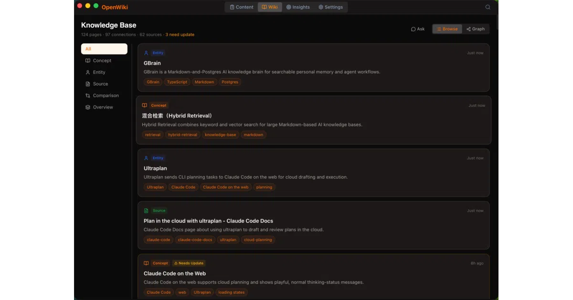Image resolution: width=573 pixels, height=300 pixels.
Task: Click the Needs Update badge
Action: pyautogui.click(x=189, y=263)
